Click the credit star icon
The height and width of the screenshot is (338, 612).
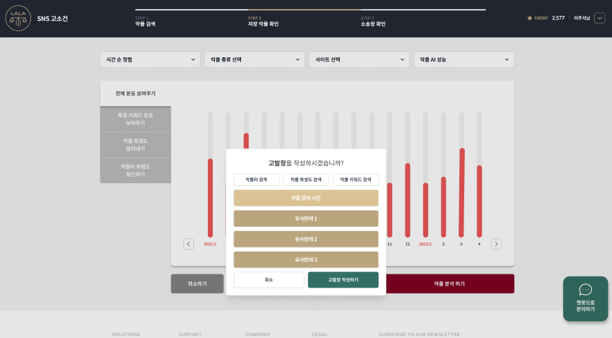click(530, 18)
